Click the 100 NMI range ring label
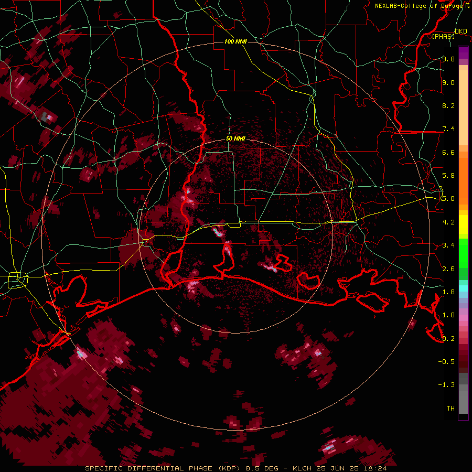The height and width of the screenshot is (472, 472). pos(235,41)
